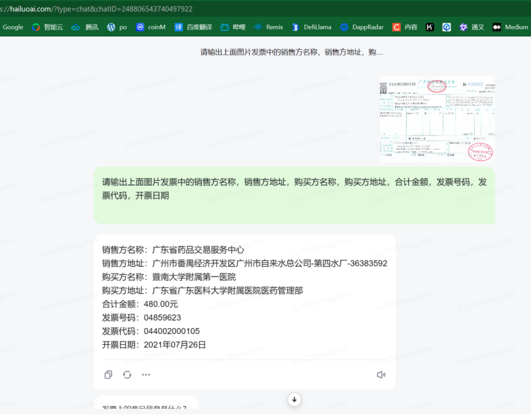Viewport: 531px width, 415px height.
Task: Regenerate the AI response
Action: pyautogui.click(x=127, y=375)
